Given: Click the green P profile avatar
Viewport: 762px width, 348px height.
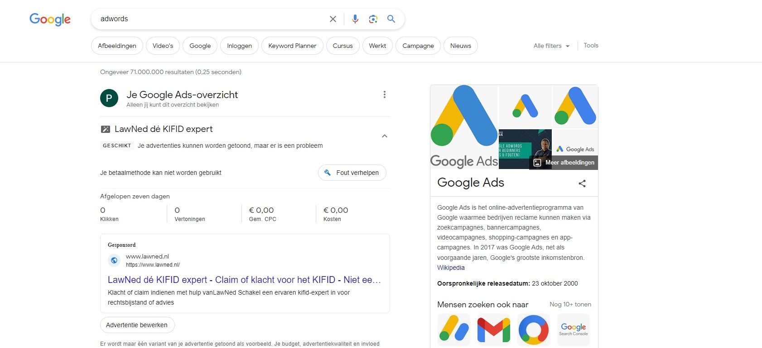Looking at the screenshot, I should click(x=109, y=98).
